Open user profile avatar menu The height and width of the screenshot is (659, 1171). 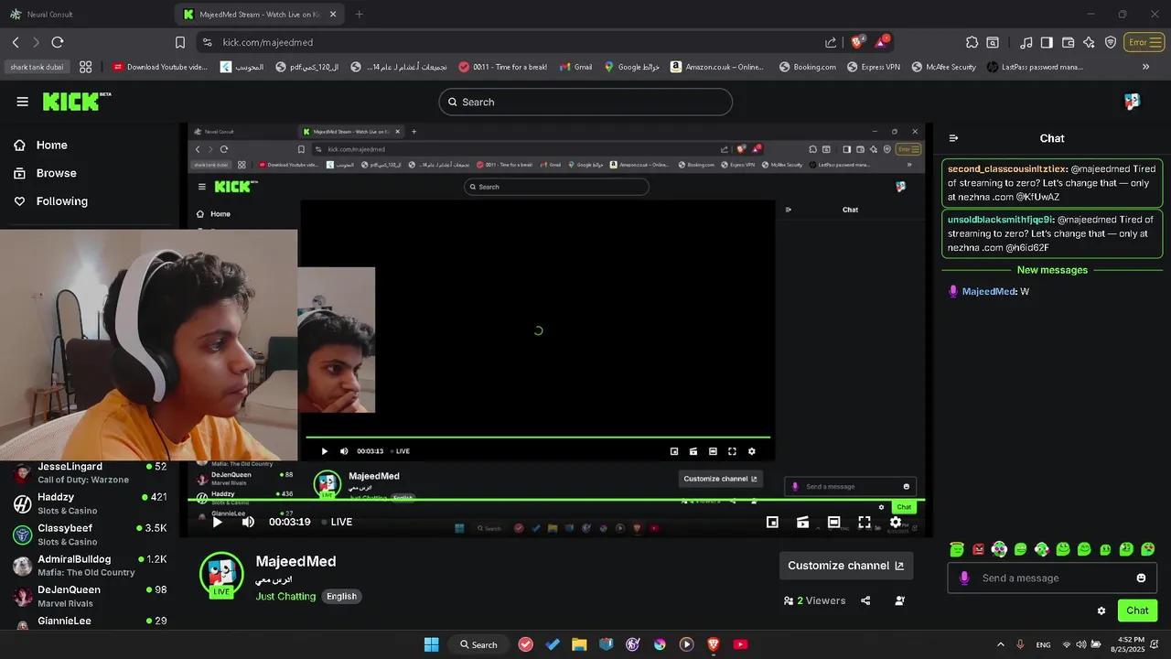pos(1132,102)
